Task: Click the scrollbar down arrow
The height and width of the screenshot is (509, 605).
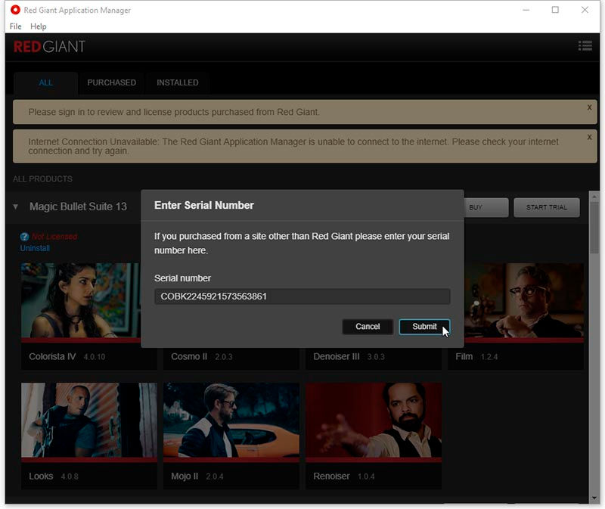Action: [x=594, y=498]
